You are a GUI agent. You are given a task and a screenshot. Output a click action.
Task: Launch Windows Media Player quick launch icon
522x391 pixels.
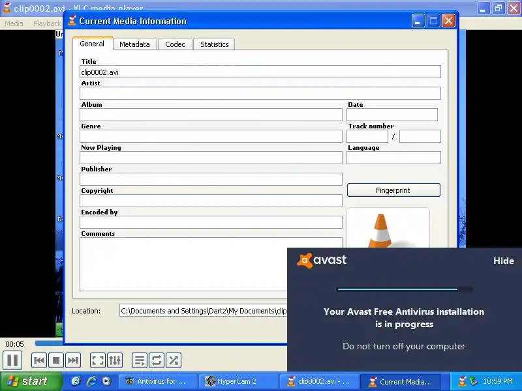(106, 381)
